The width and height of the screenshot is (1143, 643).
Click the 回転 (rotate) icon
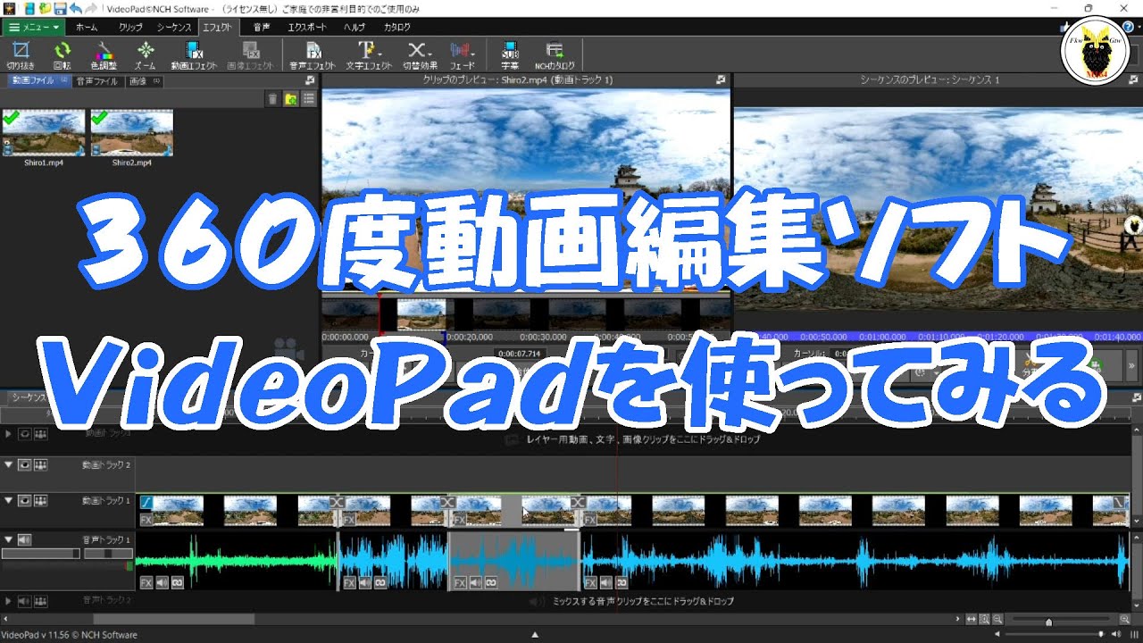click(x=62, y=52)
